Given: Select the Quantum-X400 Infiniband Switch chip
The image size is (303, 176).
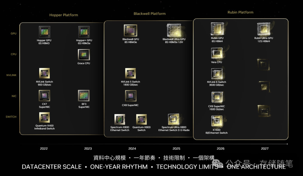Looking at the screenshot, I should click(x=44, y=118).
